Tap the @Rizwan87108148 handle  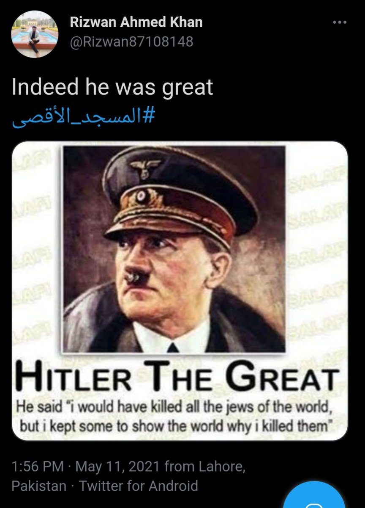pos(131,42)
